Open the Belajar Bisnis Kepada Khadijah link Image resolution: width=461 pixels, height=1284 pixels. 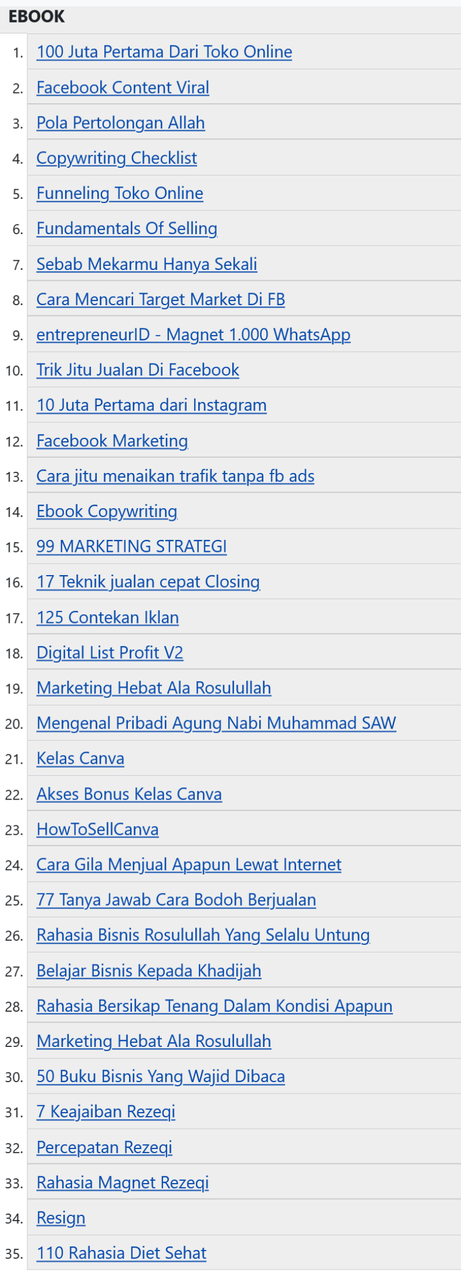[x=149, y=971]
